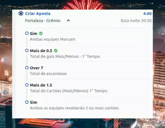Screen dimensions: 165x128
Task: Click the Fortaleza - Grêmio match title
Action: [43, 21]
